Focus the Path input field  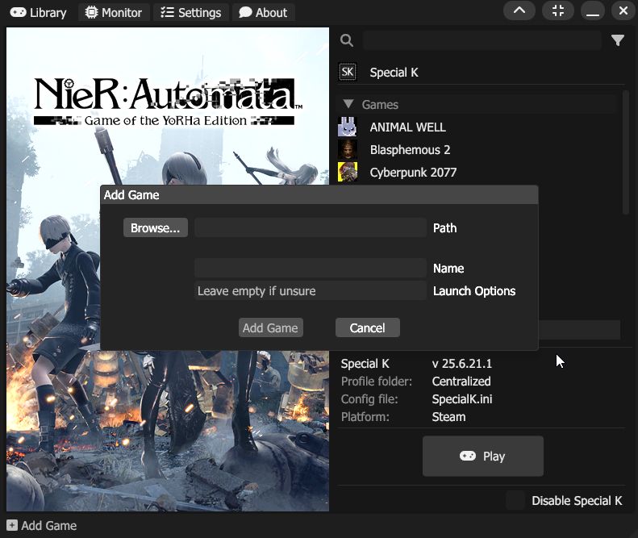pos(311,228)
